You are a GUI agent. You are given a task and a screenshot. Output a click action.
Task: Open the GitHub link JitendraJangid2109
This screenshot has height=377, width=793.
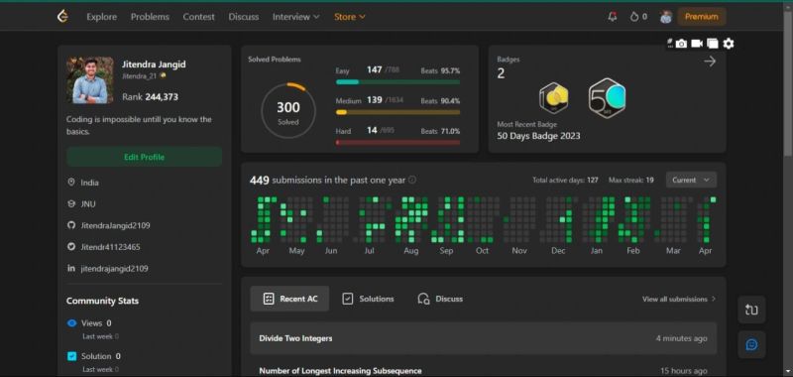[115, 225]
